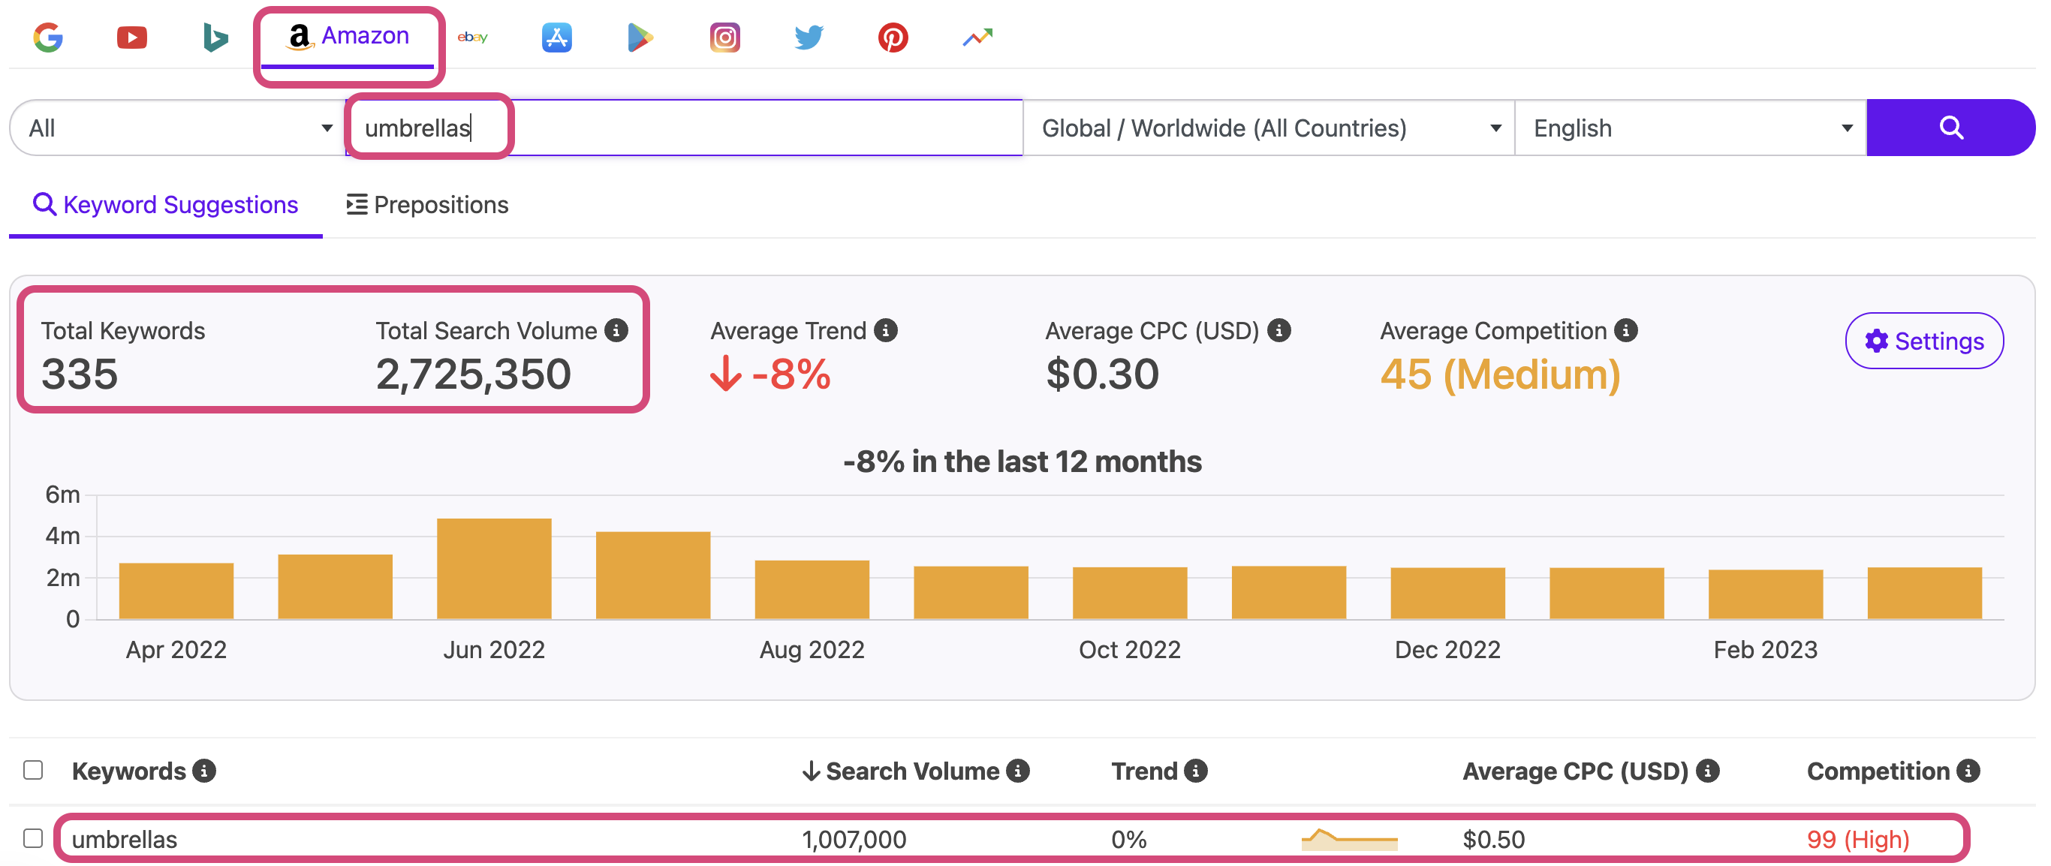2051x866 pixels.
Task: Show info icon beside Search Volume header
Action: 1018,771
